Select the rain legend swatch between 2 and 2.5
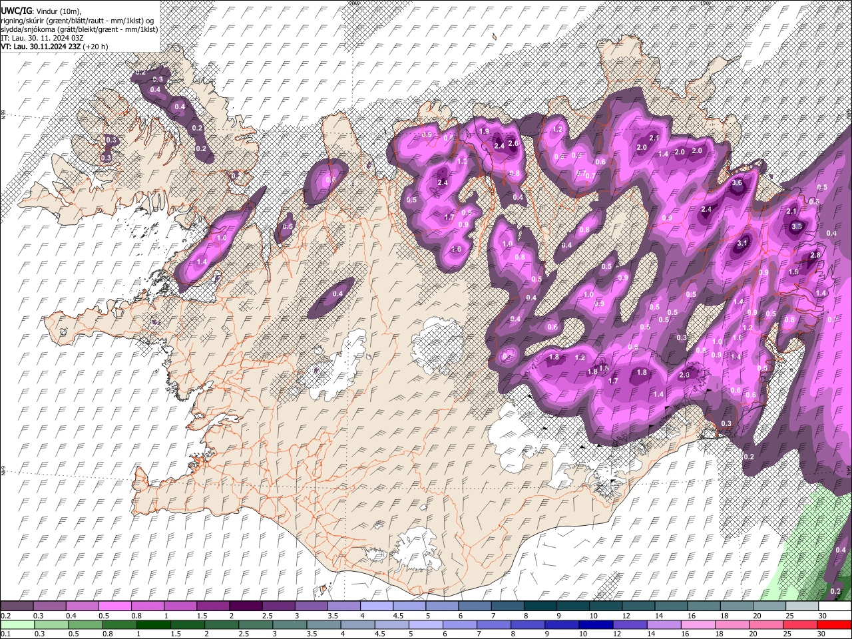Viewport: 852px width, 639px height. [x=222, y=624]
